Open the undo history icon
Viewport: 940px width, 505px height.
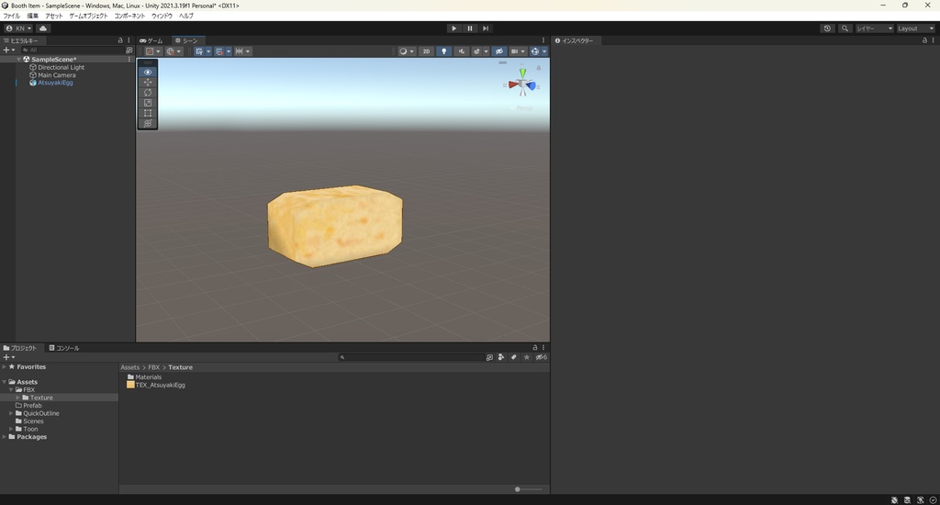(827, 28)
